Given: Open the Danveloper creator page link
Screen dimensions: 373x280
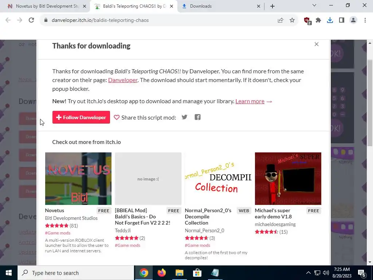Looking at the screenshot, I should tap(123, 80).
